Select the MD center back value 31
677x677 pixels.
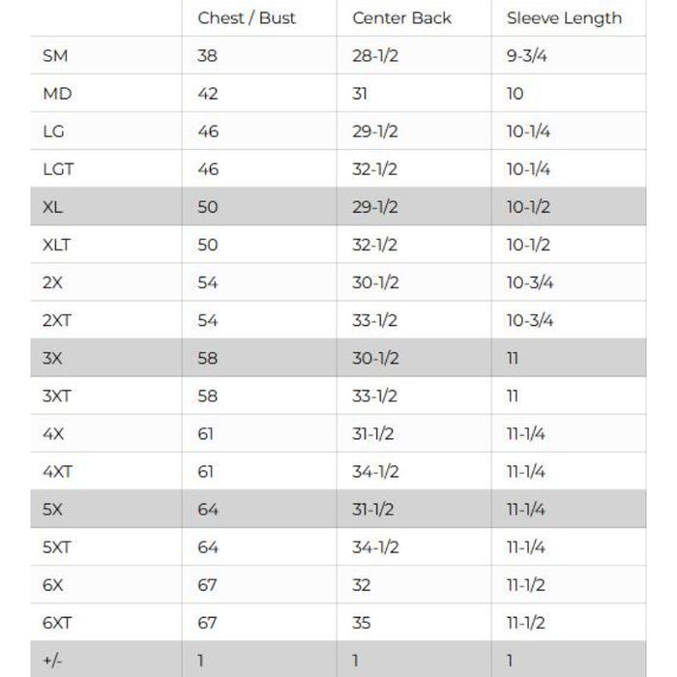coord(360,94)
